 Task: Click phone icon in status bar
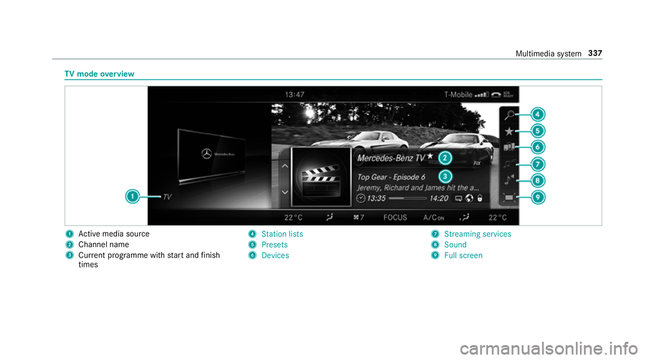[x=496, y=95]
